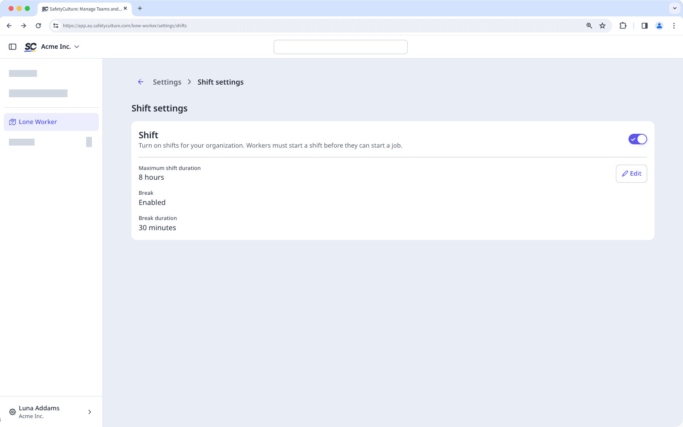Click the search field at the top
683x427 pixels.
[340, 47]
